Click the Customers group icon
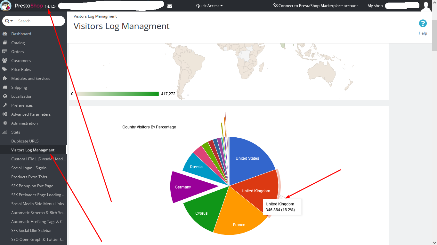 5,61
